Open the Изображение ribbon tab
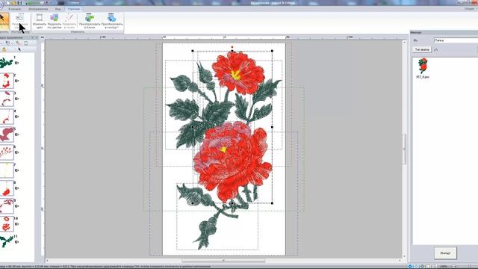The height and width of the screenshot is (269, 478). coord(38,9)
